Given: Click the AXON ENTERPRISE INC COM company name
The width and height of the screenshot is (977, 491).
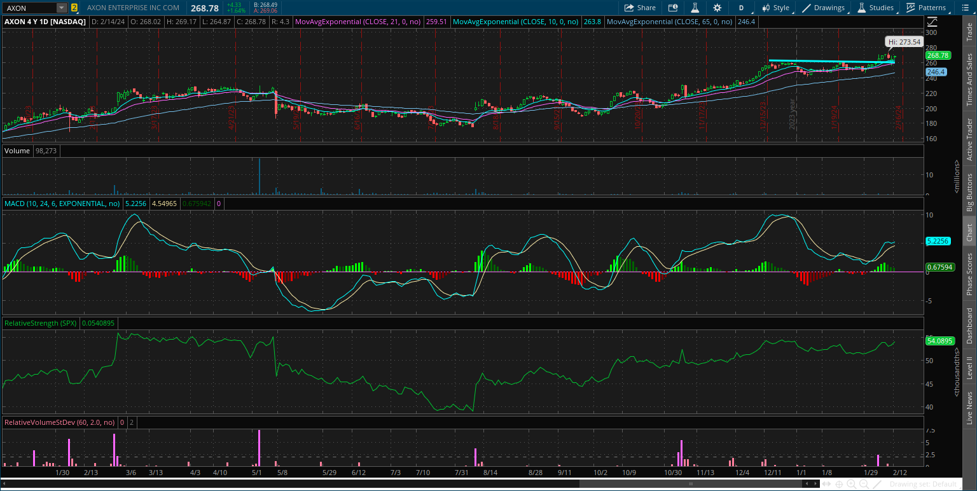Looking at the screenshot, I should click(x=133, y=8).
